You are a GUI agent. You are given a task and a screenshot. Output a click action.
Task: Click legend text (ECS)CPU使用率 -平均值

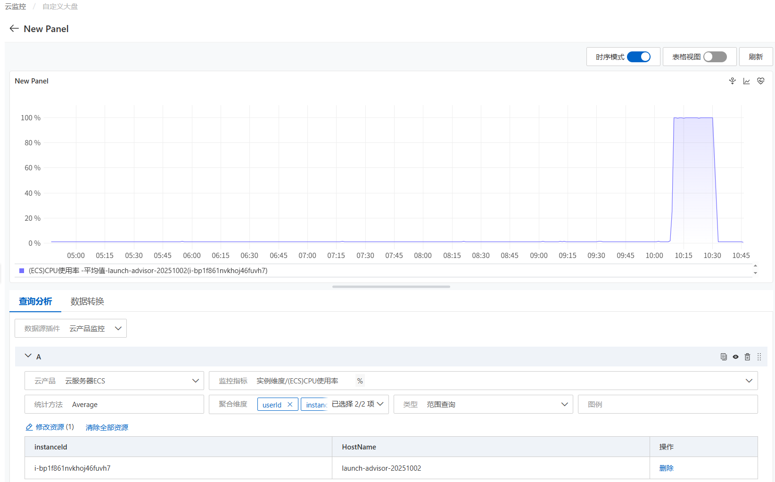148,271
